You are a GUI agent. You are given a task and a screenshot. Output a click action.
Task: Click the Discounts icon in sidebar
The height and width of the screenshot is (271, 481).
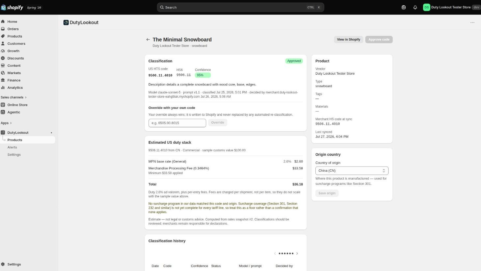click(x=3, y=58)
